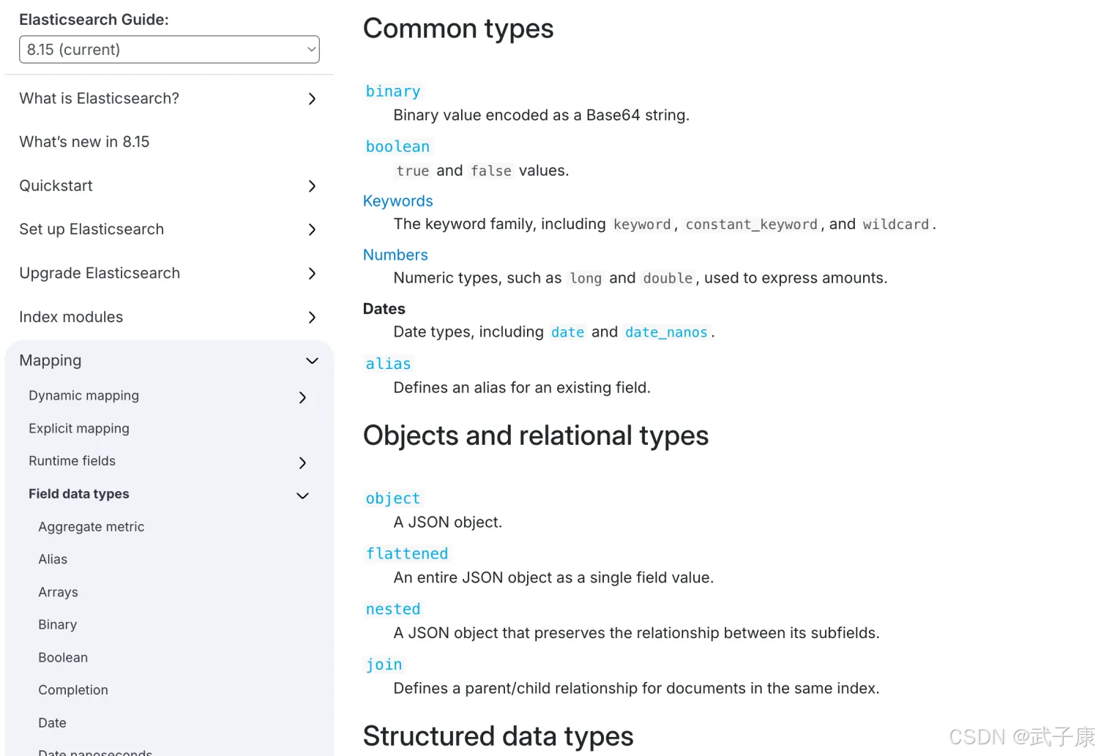Click the 'date_nanos' inline link

666,332
